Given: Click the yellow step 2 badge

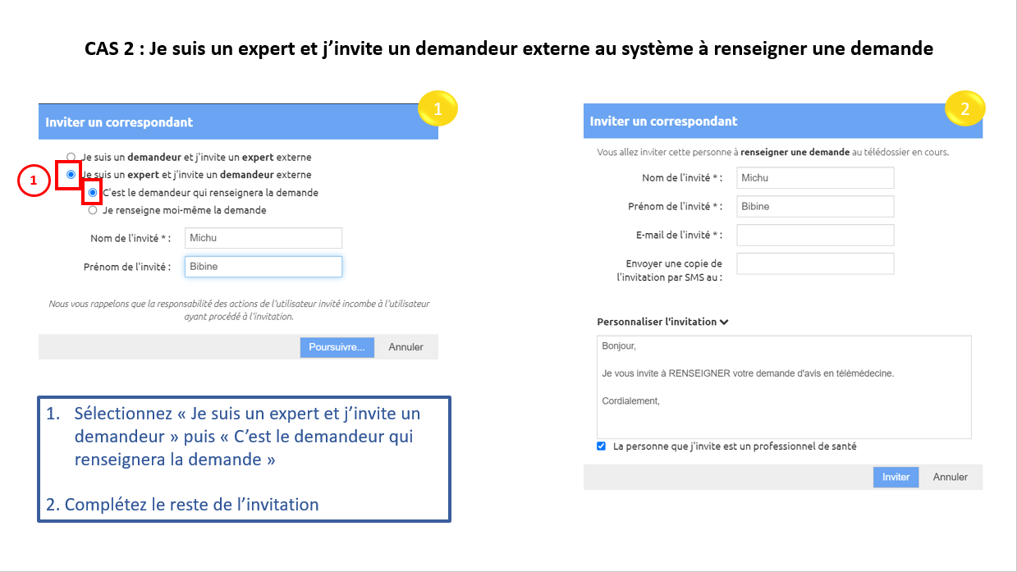Looking at the screenshot, I should 964,108.
